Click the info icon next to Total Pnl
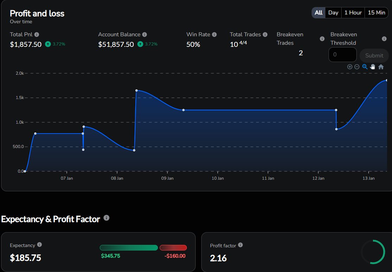 (37, 35)
